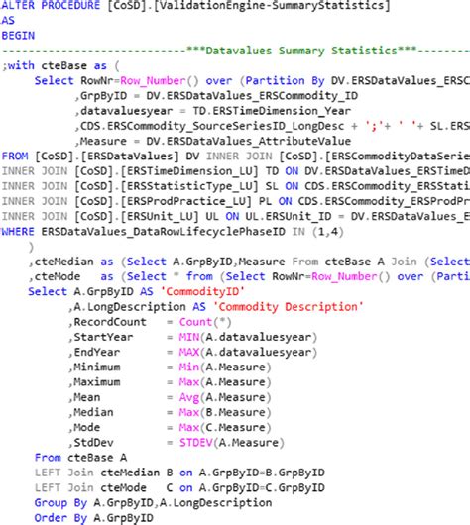Click the LEFT Join cteMedian B line
This screenshot has height=525, width=470.
(x=179, y=472)
